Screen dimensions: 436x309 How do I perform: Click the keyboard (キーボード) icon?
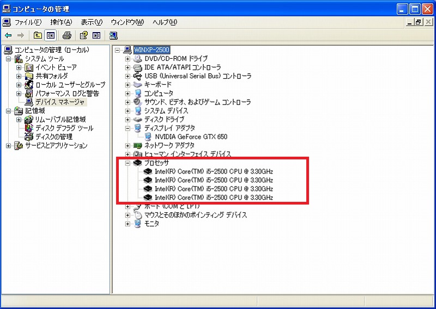pyautogui.click(x=138, y=84)
